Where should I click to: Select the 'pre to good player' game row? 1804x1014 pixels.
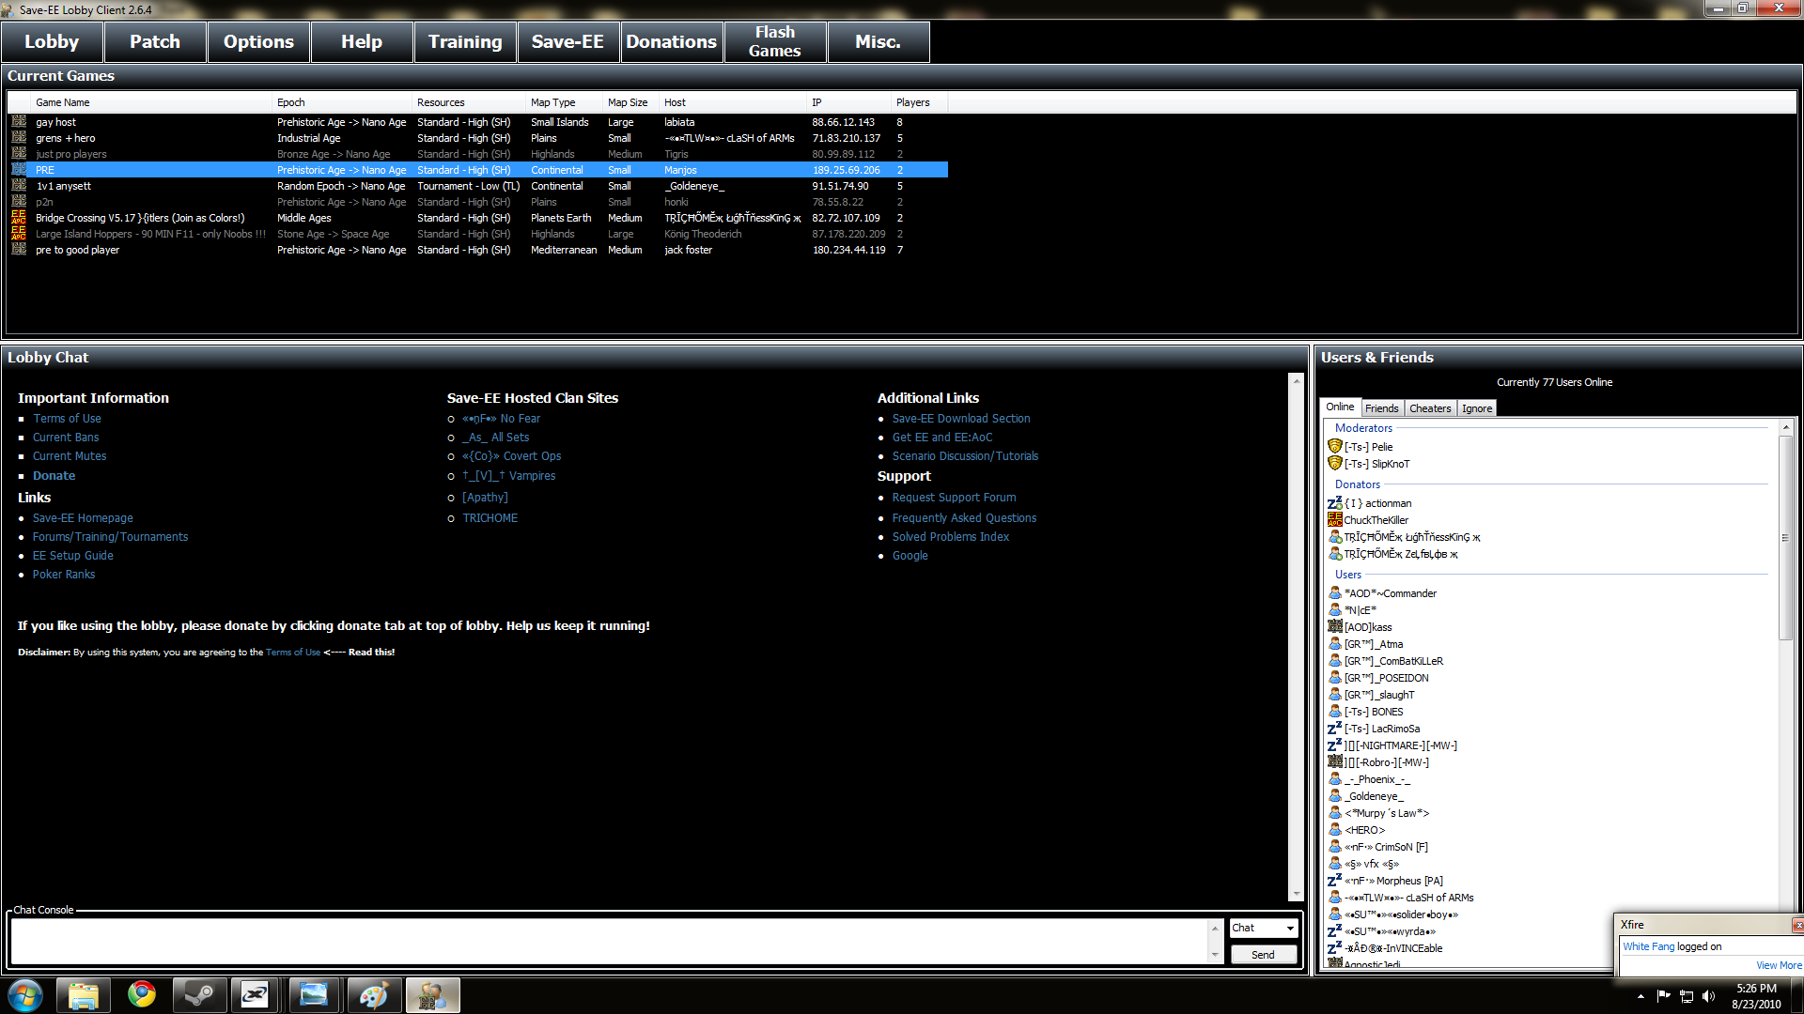pyautogui.click(x=77, y=250)
